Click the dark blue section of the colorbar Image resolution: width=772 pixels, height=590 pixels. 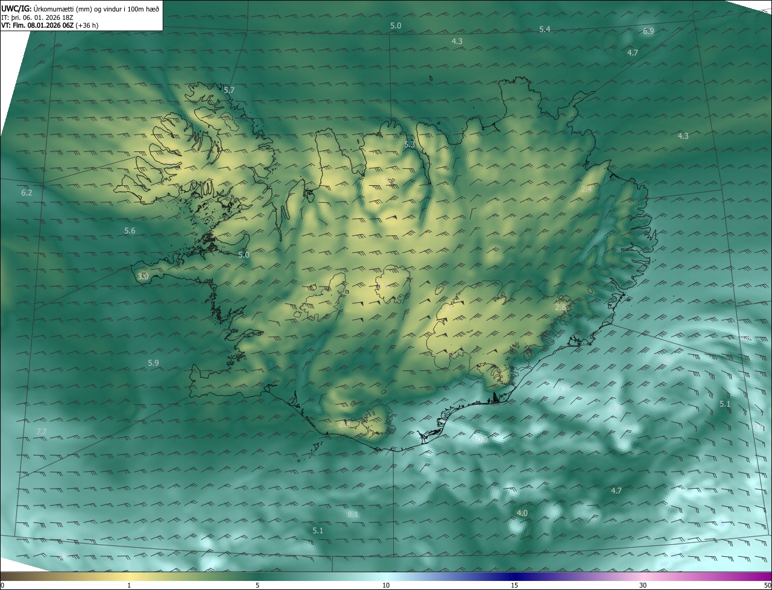[x=514, y=576]
